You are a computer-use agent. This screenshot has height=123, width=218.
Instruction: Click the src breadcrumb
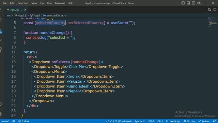9,15
